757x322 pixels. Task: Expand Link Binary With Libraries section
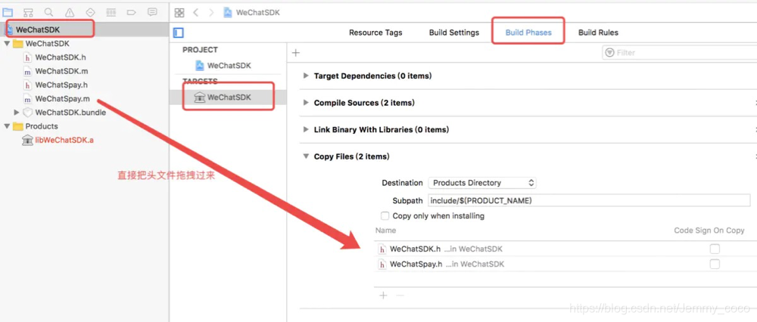[x=306, y=130]
